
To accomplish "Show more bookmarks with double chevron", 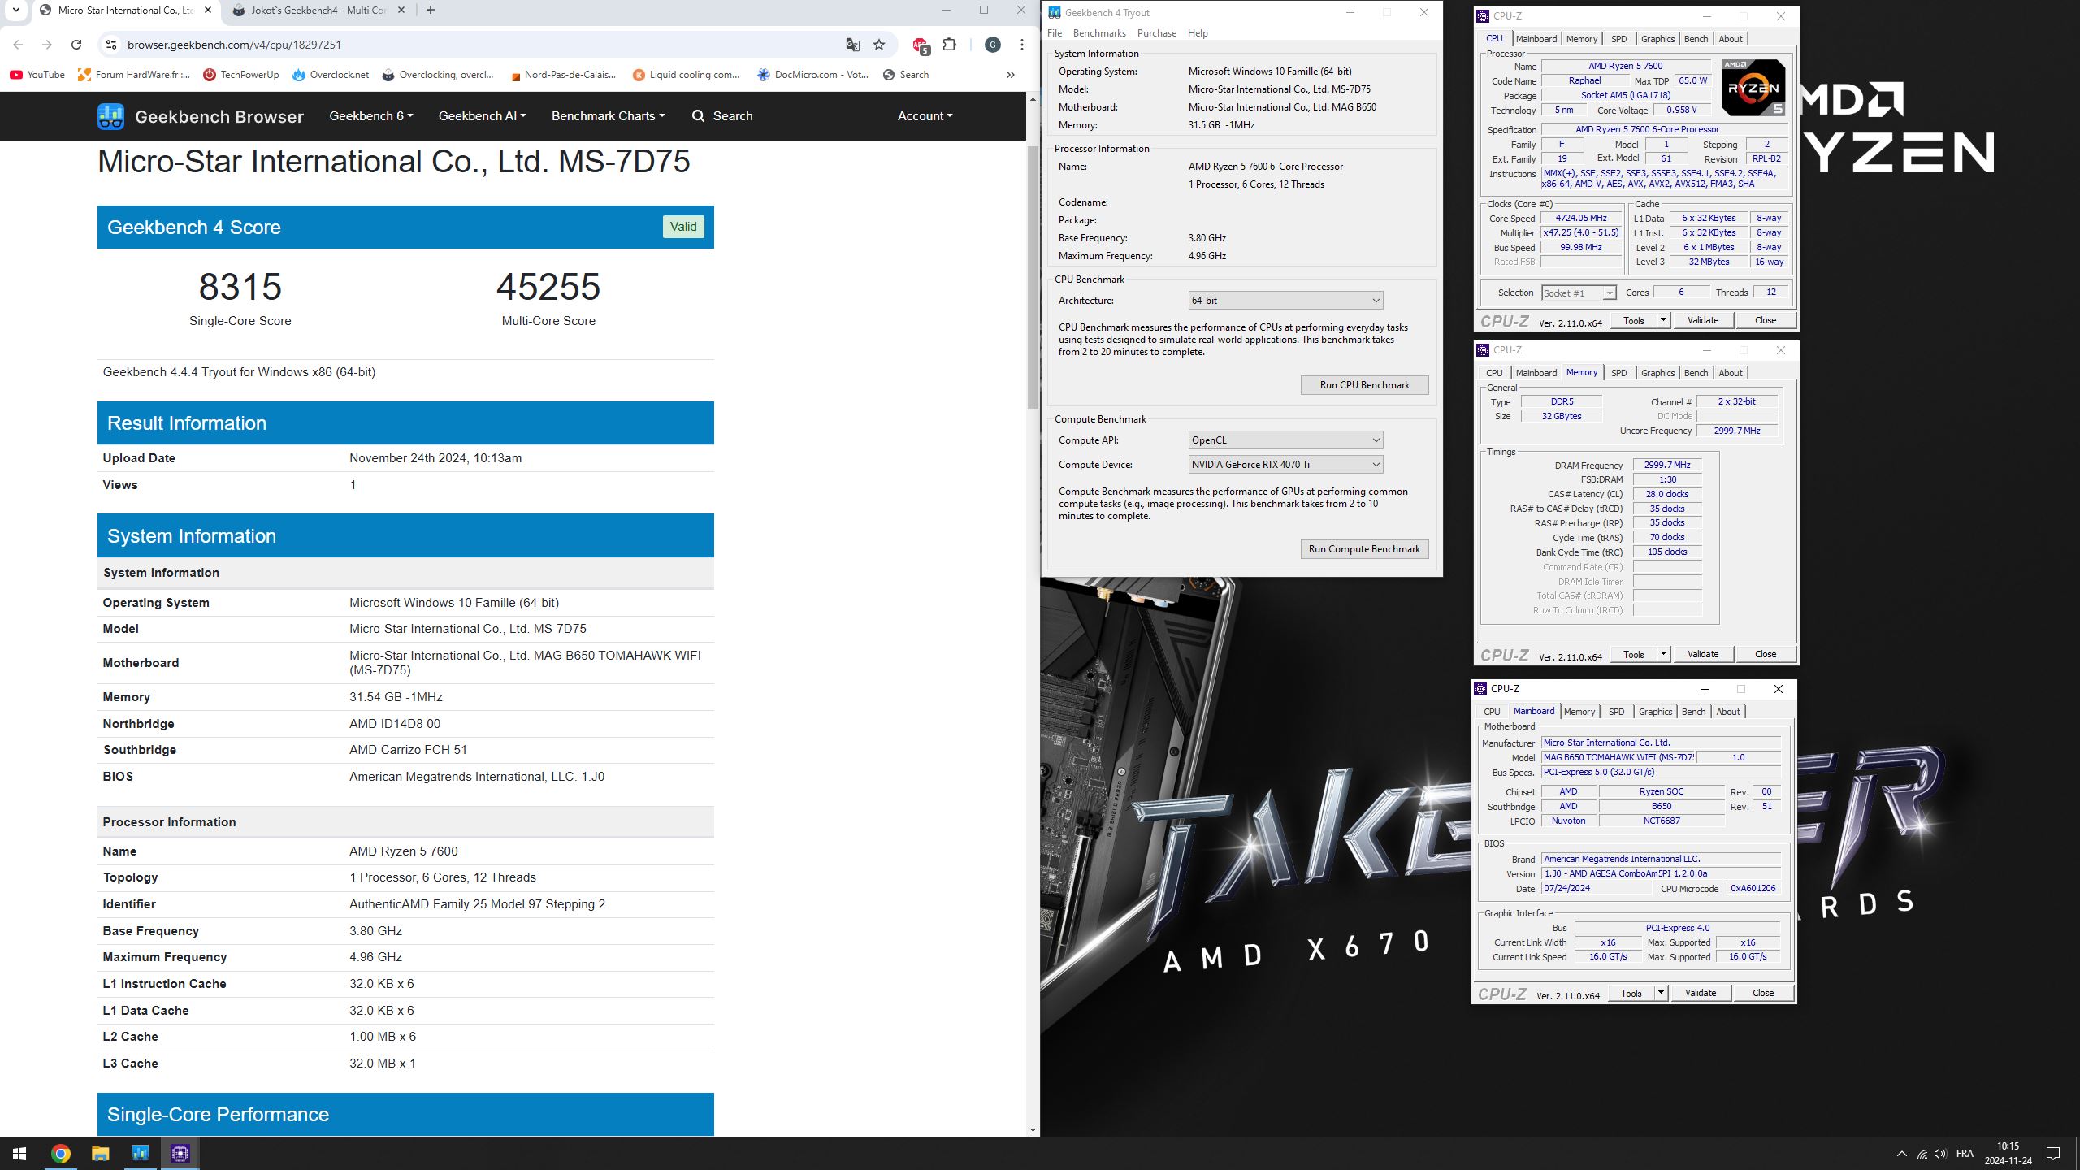I will 1010,75.
